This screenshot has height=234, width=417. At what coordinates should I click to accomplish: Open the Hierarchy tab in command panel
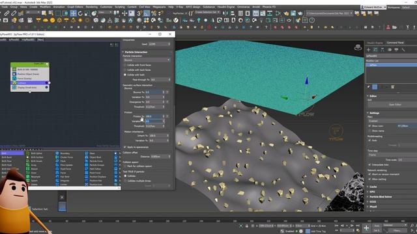point(382,49)
